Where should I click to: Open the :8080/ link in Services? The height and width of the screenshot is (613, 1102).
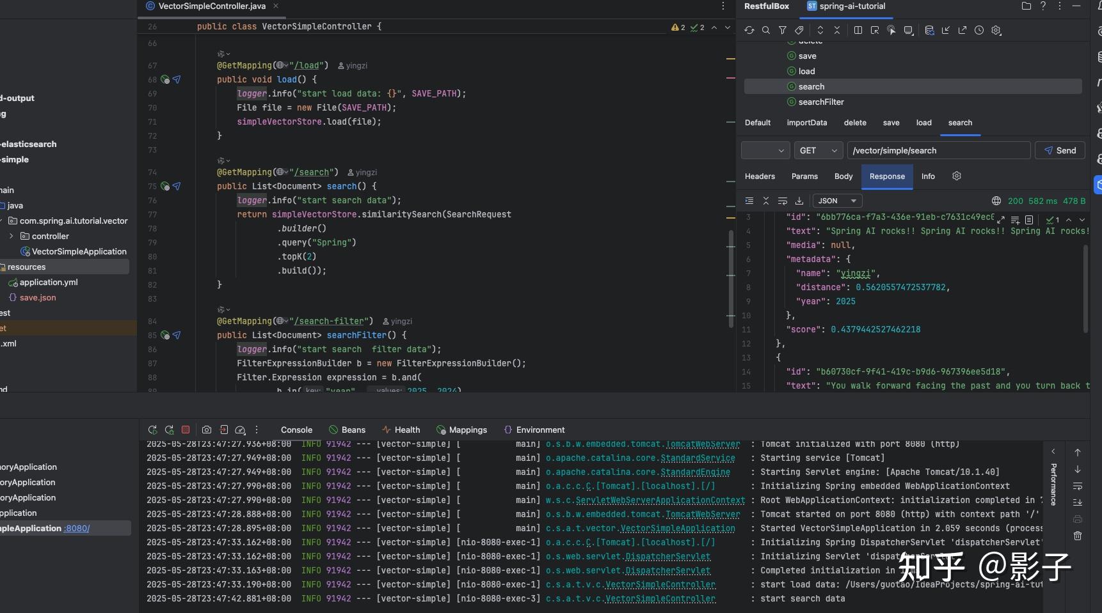[x=77, y=529]
